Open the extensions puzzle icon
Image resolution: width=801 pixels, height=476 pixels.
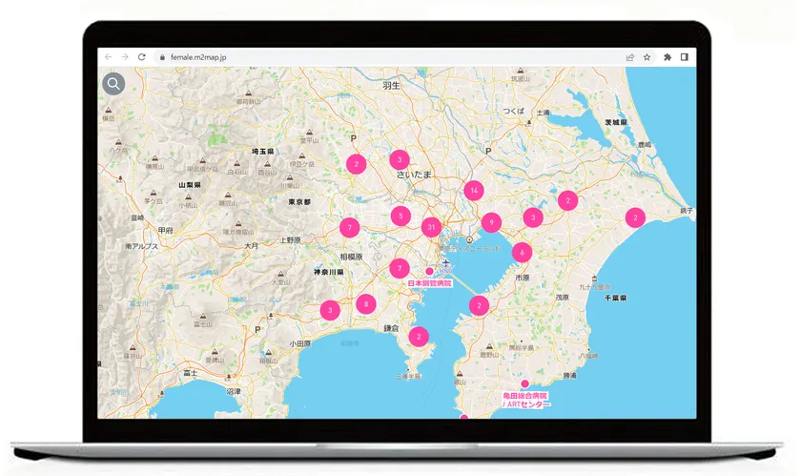click(667, 57)
